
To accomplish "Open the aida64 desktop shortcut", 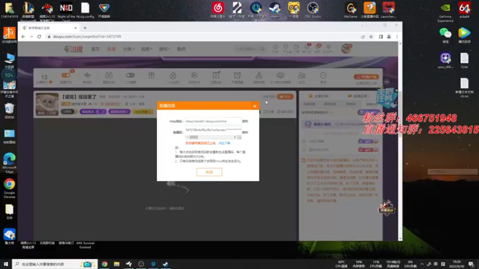I will 465,10.
